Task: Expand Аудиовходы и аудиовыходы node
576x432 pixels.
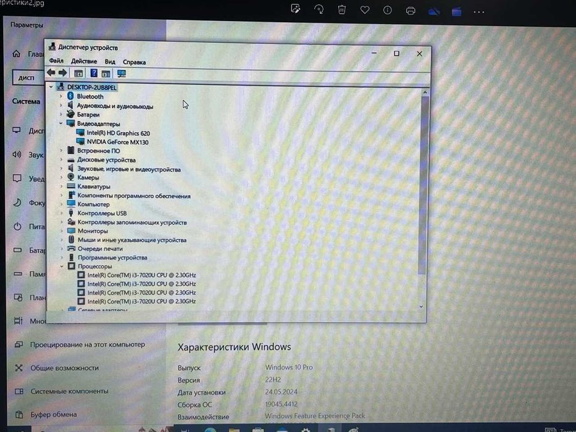Action: [61, 105]
